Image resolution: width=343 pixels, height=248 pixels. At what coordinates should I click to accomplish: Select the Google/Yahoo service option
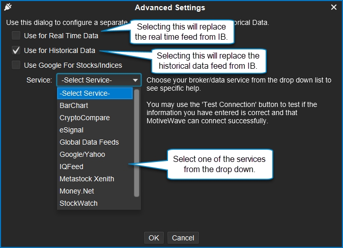[x=95, y=154]
